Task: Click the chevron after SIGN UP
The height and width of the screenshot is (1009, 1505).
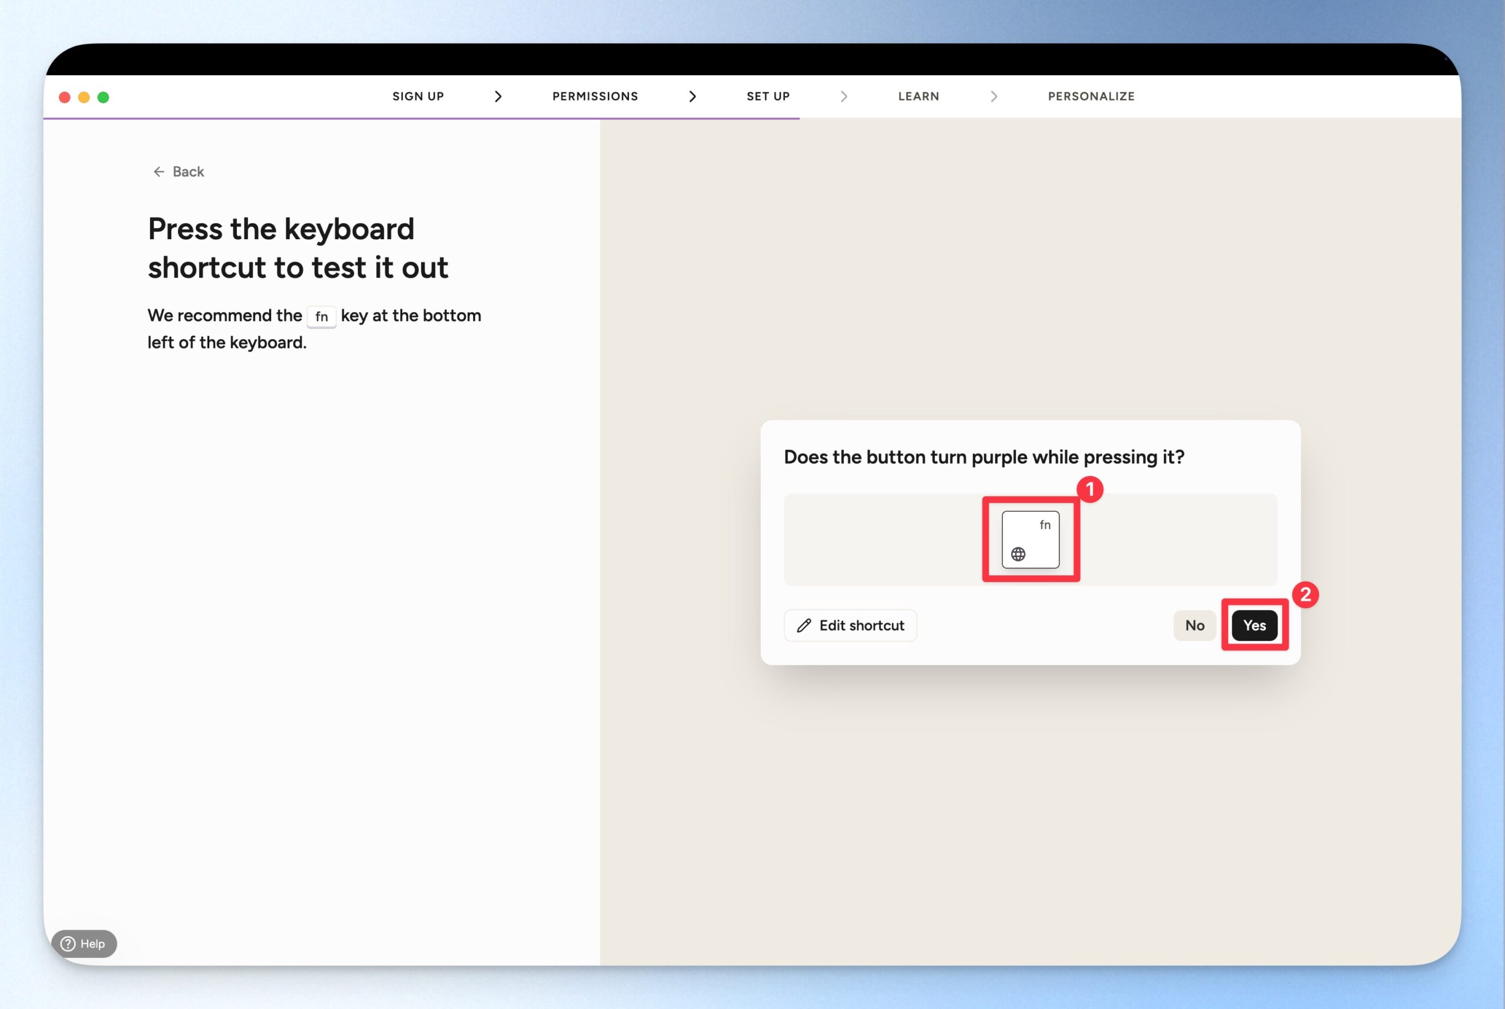Action: 497,96
